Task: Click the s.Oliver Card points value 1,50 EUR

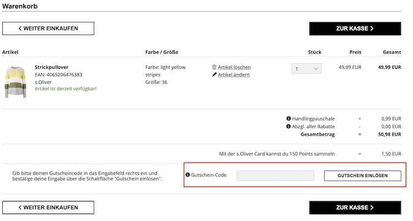Action: [x=391, y=154]
